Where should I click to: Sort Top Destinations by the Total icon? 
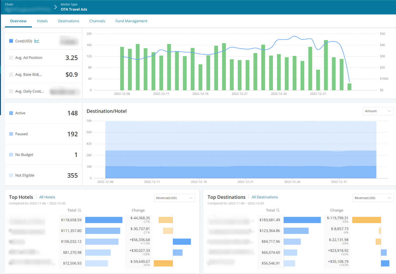[278, 210]
